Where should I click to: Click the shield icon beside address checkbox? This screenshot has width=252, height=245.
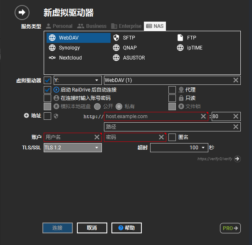[x=56, y=116]
